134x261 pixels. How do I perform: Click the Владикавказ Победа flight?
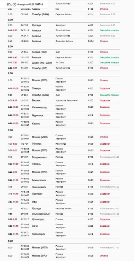(64, 157)
